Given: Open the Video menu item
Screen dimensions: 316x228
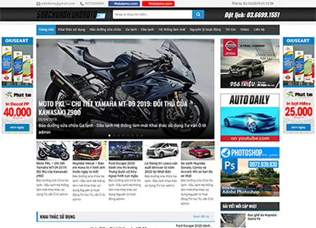Looking at the screenshot, I should click(x=244, y=29).
